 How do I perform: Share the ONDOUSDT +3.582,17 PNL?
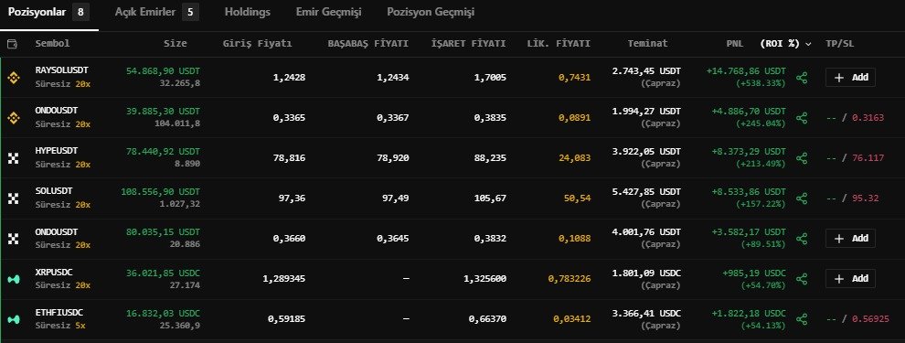(802, 239)
